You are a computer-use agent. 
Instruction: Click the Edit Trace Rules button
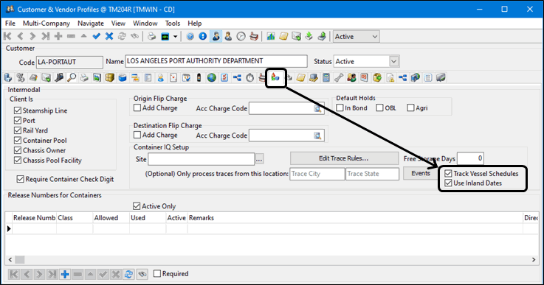tap(344, 158)
